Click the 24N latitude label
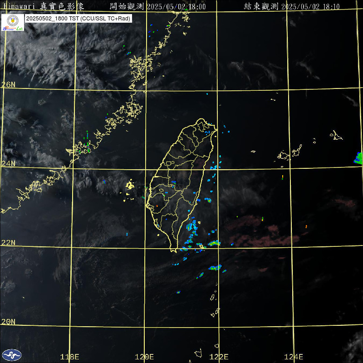Image resolution: width=363 pixels, height=363 pixels. pos(8,163)
